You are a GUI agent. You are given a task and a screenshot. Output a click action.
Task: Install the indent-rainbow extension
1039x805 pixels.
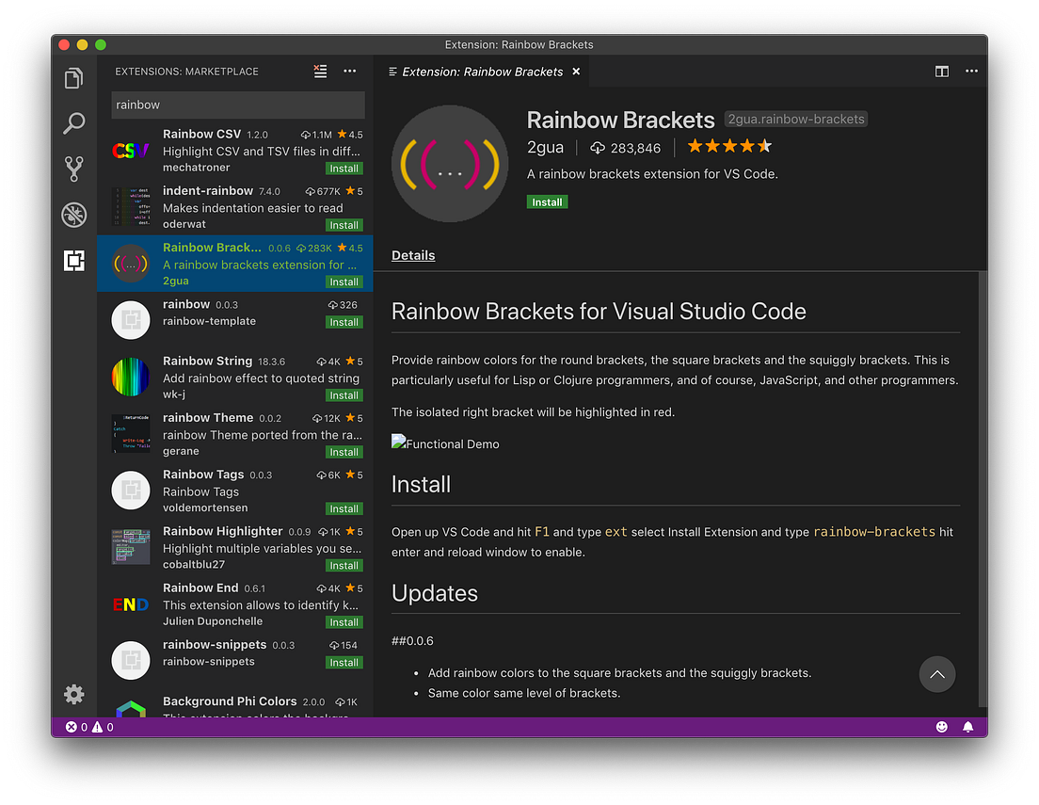(x=344, y=225)
